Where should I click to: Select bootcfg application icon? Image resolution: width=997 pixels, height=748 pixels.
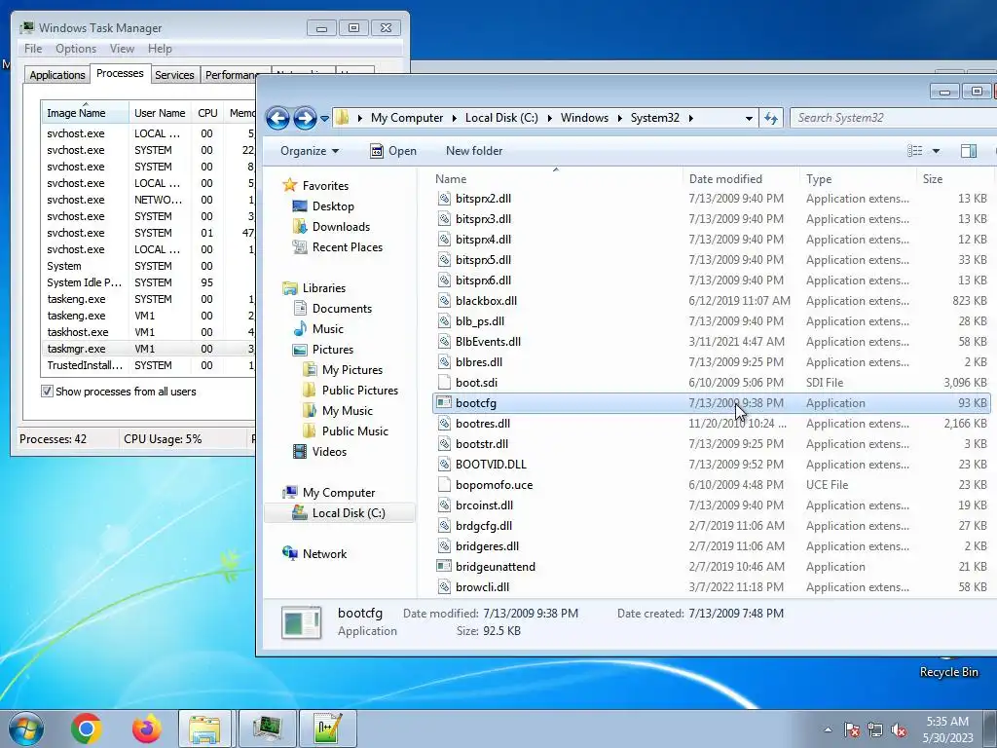click(x=444, y=402)
